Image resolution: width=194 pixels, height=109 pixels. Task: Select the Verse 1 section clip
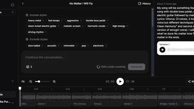[x=54, y=100]
